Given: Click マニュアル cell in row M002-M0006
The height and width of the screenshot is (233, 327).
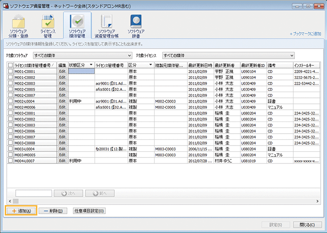Looking at the screenshot, I should [x=280, y=107].
